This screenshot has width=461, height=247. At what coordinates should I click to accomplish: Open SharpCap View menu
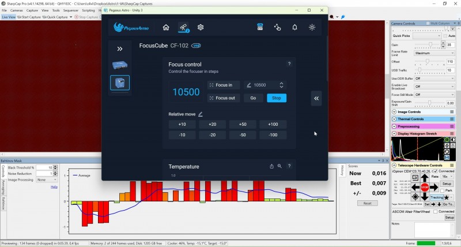point(45,10)
